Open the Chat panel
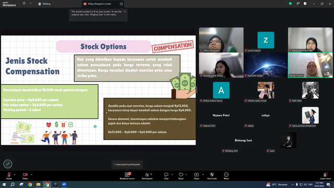334x188 pixels. coord(166,176)
